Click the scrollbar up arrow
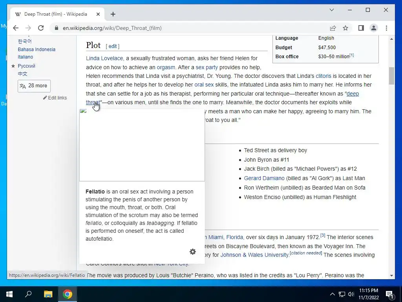The height and width of the screenshot is (302, 402). click(391, 39)
